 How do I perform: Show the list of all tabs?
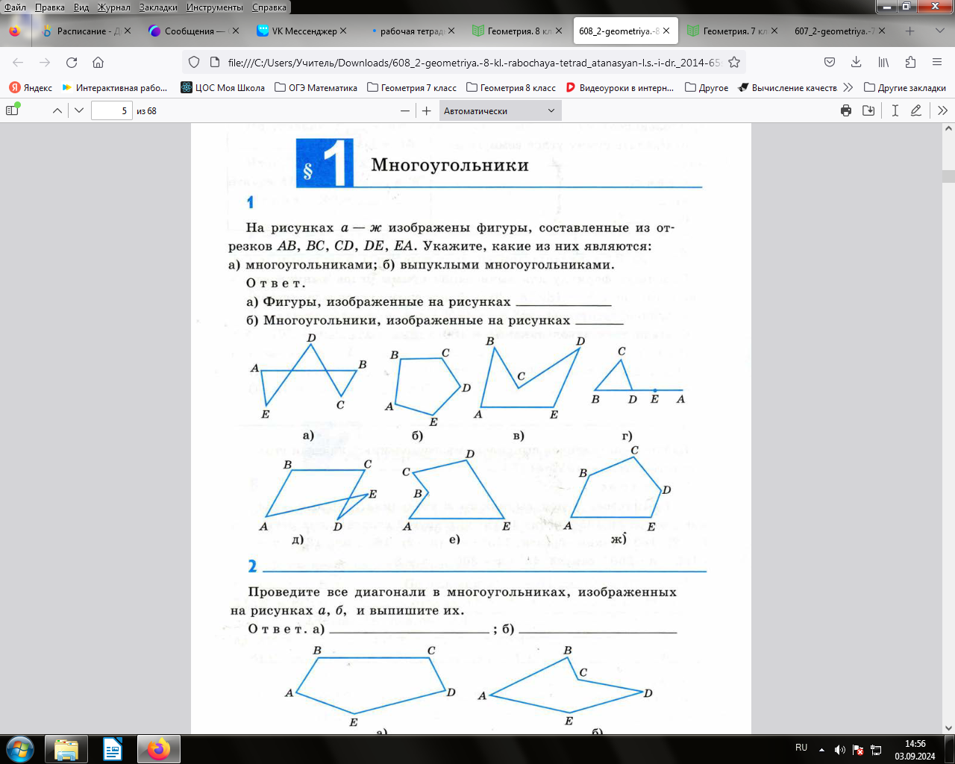tap(939, 31)
